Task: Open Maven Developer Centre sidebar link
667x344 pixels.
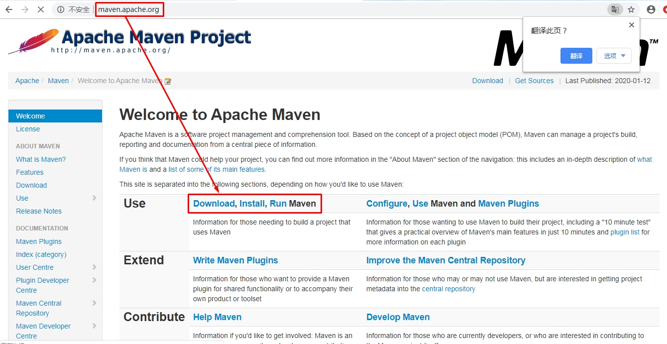Action: click(x=43, y=331)
